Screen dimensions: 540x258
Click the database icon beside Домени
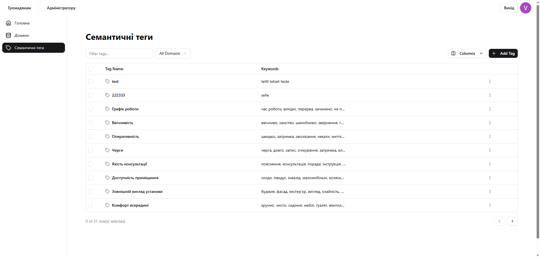click(x=8, y=35)
